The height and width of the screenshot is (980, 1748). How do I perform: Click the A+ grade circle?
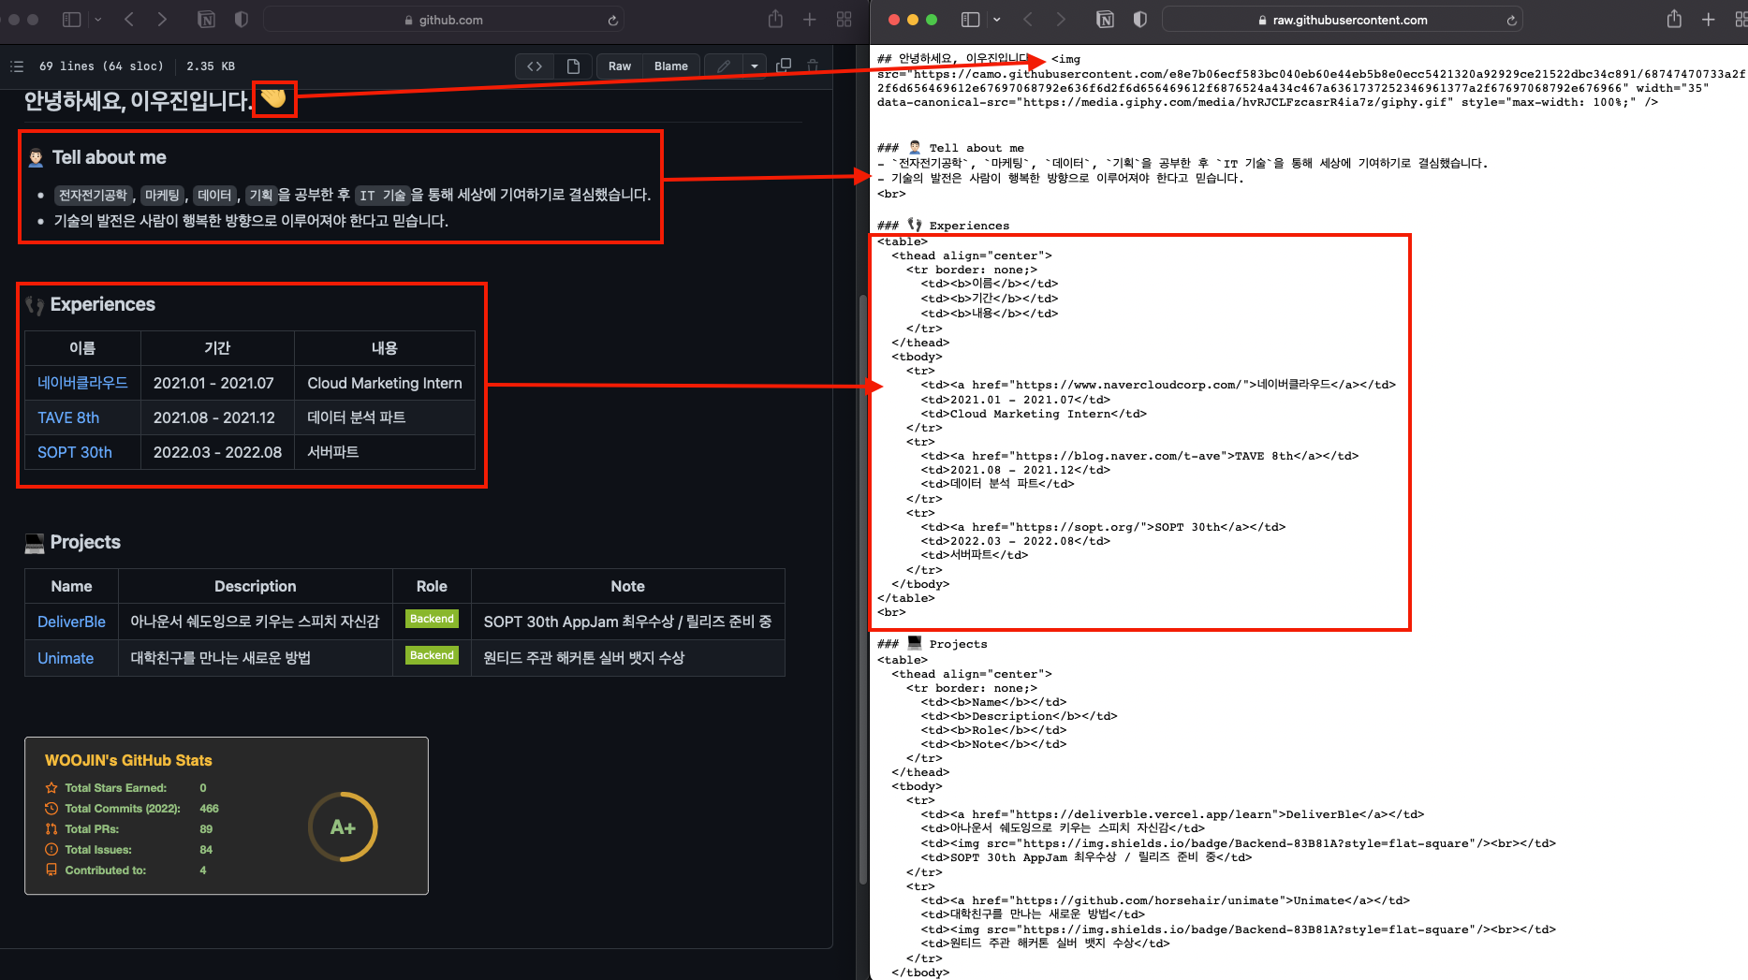(343, 827)
